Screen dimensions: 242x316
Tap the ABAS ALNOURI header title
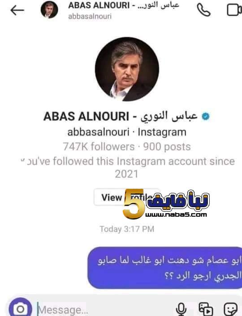pos(124,5)
